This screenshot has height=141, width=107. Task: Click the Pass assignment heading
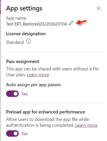23,62
